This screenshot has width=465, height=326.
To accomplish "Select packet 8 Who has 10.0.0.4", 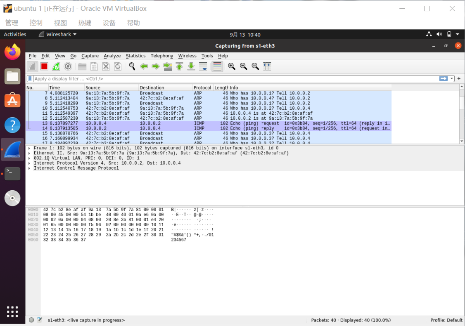I will (x=209, y=98).
